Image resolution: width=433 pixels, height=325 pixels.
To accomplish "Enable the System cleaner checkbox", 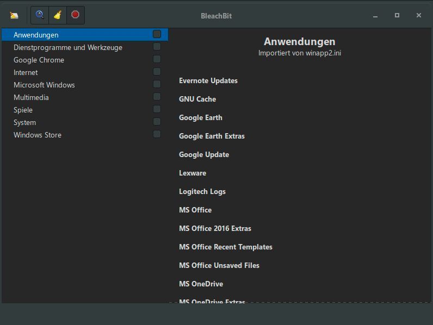I will 157,122.
